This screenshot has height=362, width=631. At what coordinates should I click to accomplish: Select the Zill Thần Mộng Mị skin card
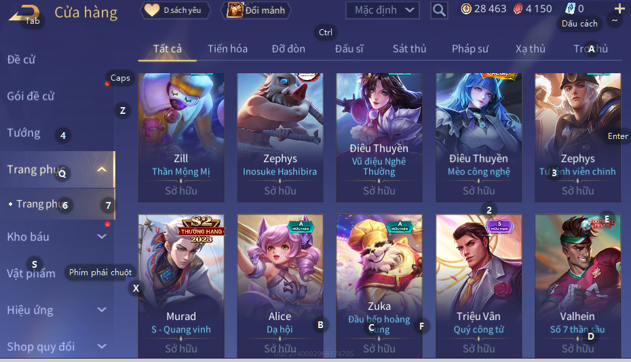click(181, 138)
